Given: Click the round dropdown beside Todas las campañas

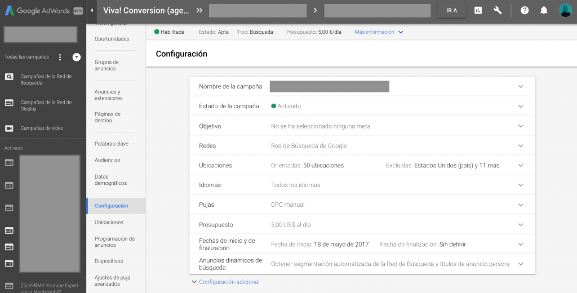Looking at the screenshot, I should click(x=77, y=57).
